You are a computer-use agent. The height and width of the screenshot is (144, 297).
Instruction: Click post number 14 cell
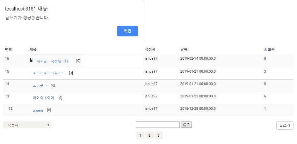coord(7,84)
